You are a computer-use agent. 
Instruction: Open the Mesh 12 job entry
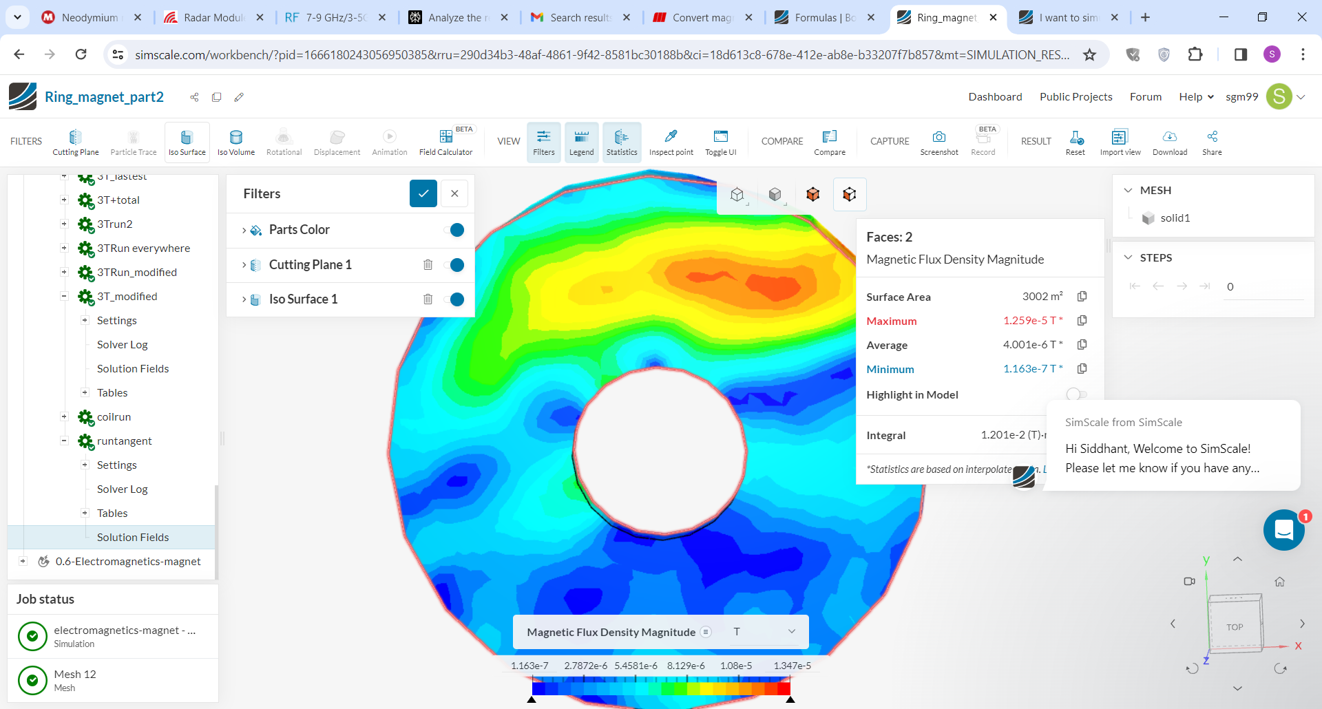[113, 680]
